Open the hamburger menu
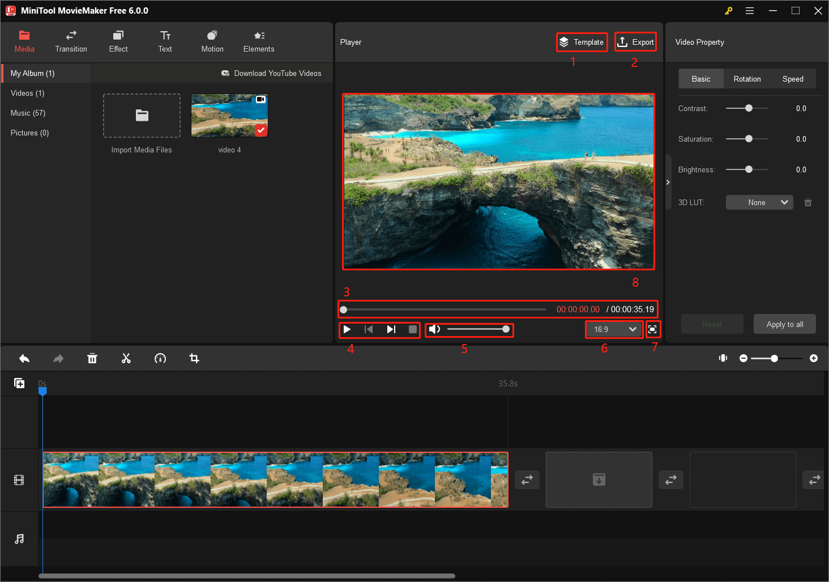The width and height of the screenshot is (829, 582). [750, 10]
